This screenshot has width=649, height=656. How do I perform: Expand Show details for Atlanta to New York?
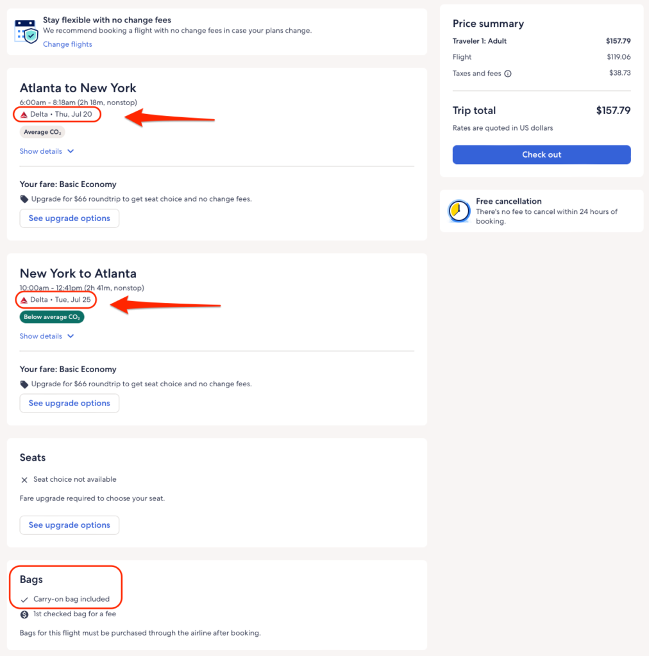point(47,152)
